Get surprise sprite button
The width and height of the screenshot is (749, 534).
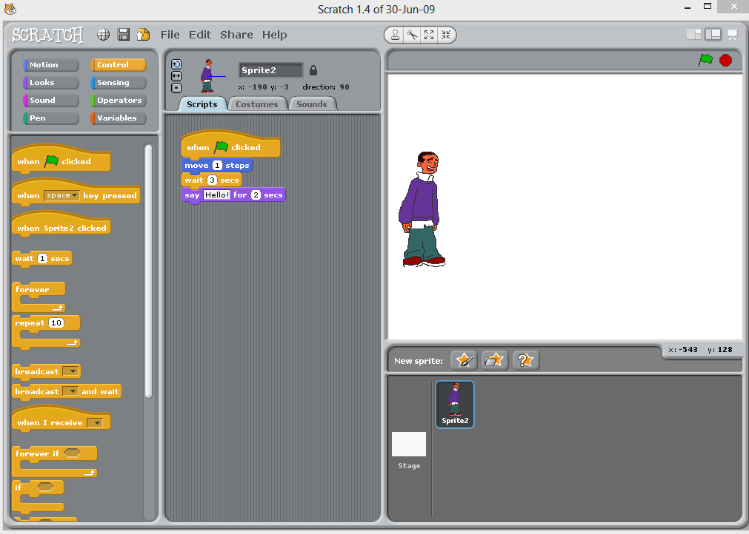pyautogui.click(x=525, y=360)
